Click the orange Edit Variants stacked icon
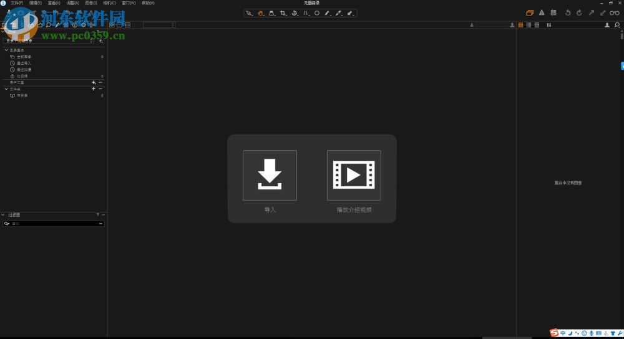The width and height of the screenshot is (624, 339). 530,12
